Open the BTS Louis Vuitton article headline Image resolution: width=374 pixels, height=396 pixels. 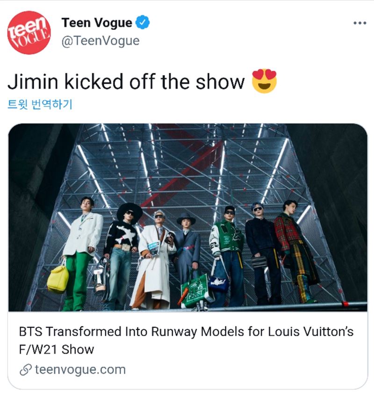point(186,340)
